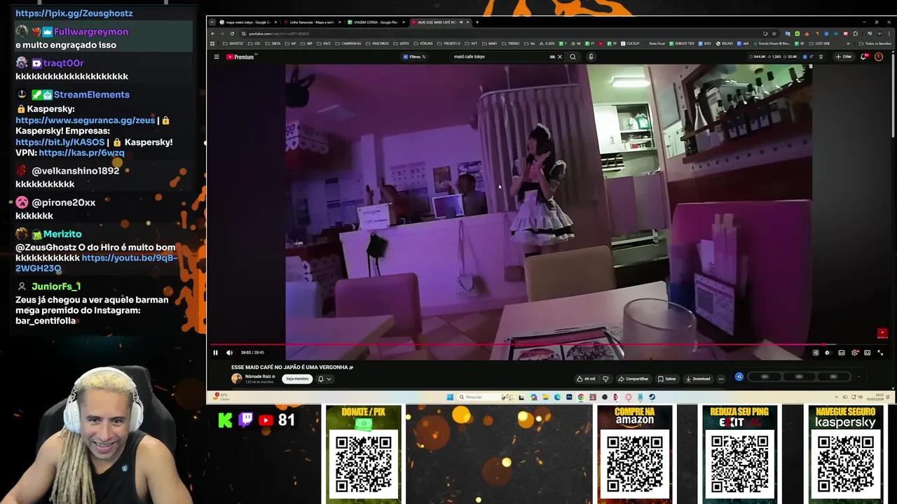Image resolution: width=897 pixels, height=504 pixels.
Task: Switch the player to theater mode
Action: 867,353
